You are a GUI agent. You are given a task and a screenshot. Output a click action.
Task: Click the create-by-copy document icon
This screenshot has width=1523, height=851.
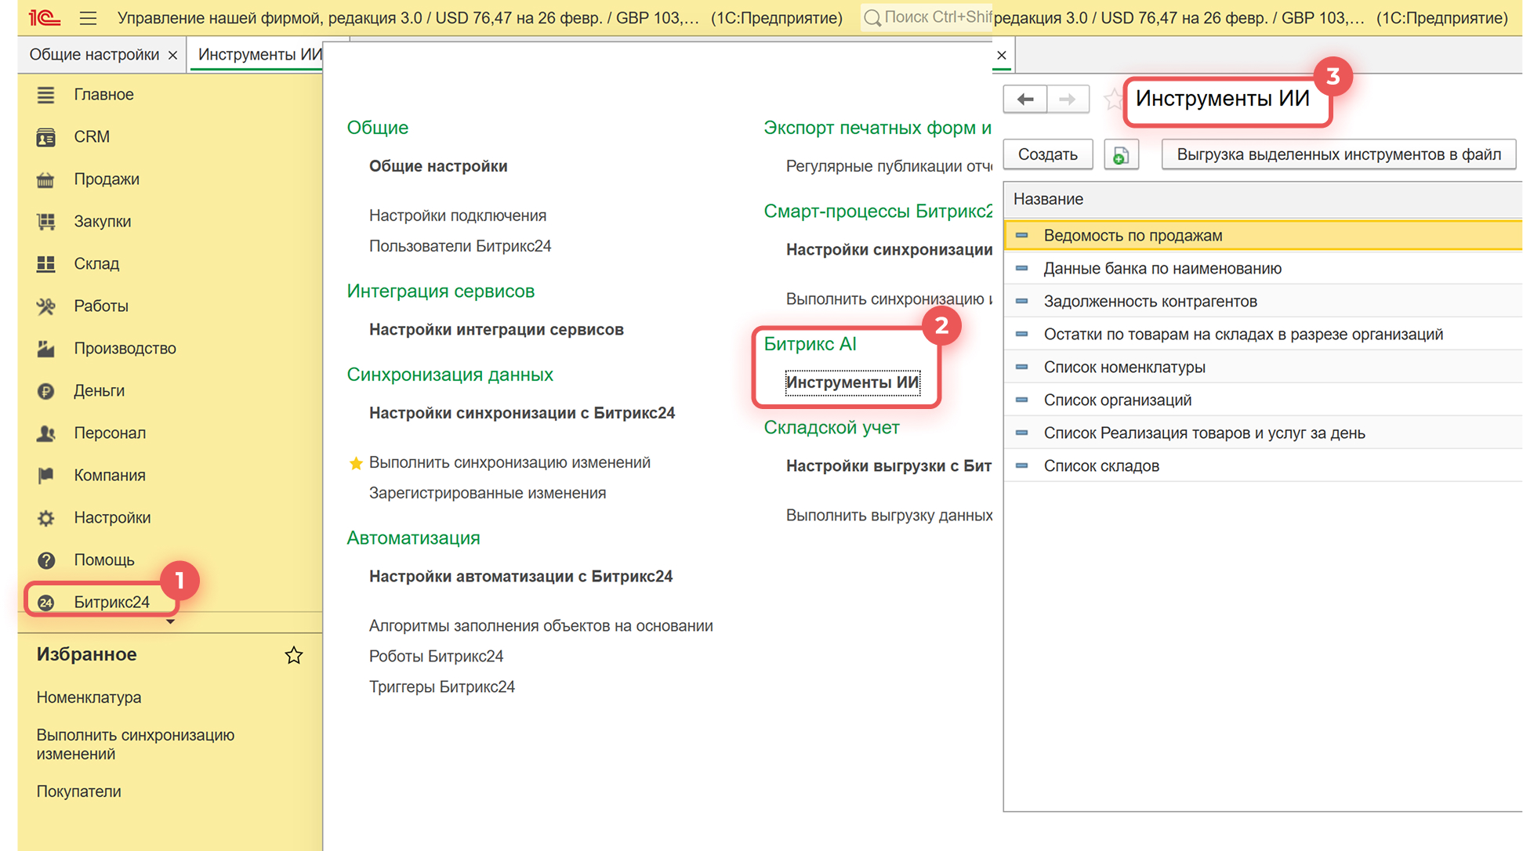pos(1121,155)
